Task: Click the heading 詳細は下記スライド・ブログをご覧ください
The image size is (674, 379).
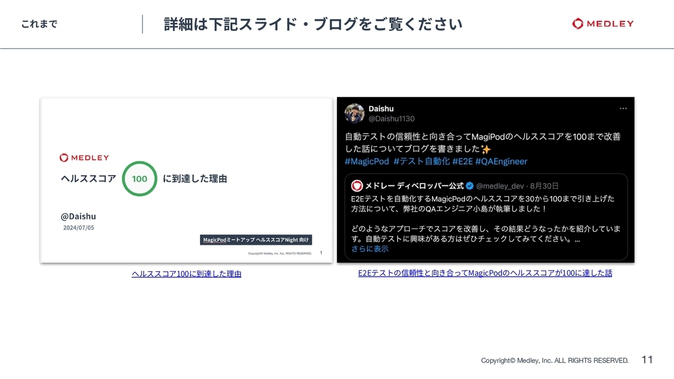Action: (313, 24)
